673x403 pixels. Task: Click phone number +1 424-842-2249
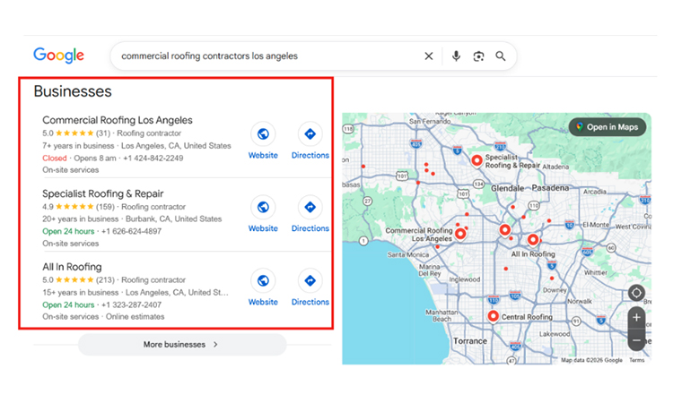point(153,159)
